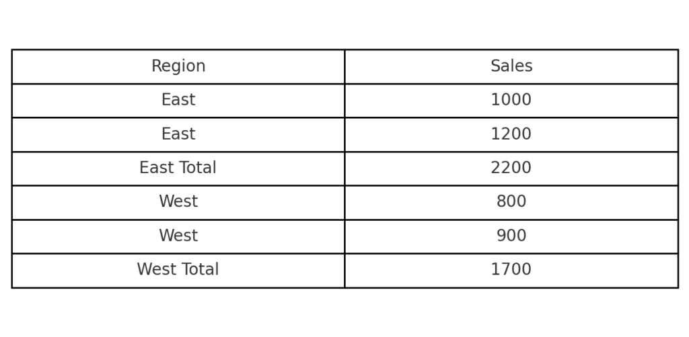Click the 900 sales value

point(511,236)
